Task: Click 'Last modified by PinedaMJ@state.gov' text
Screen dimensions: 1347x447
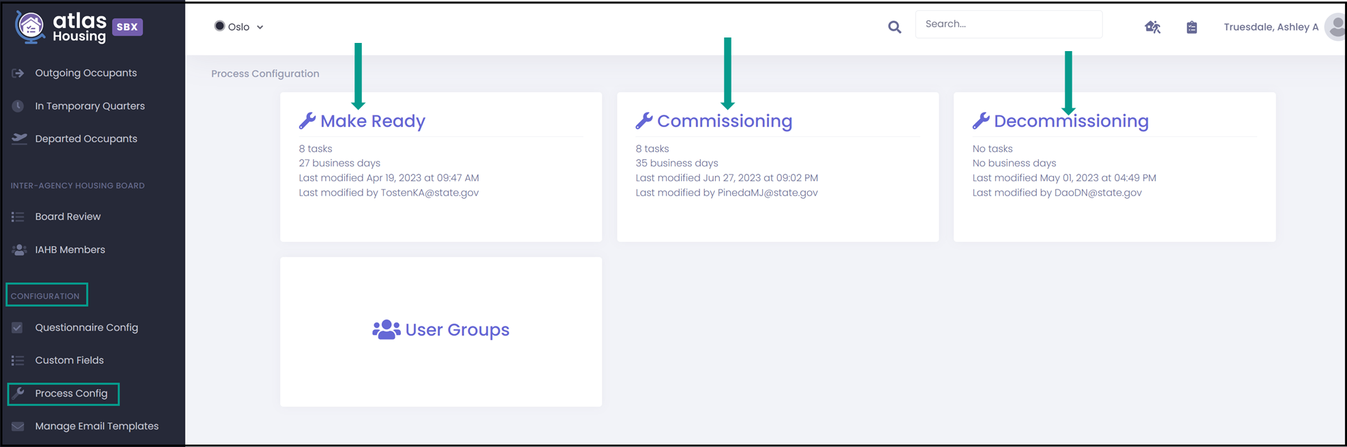Action: (727, 193)
